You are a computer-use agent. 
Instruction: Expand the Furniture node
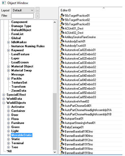point(8,123)
